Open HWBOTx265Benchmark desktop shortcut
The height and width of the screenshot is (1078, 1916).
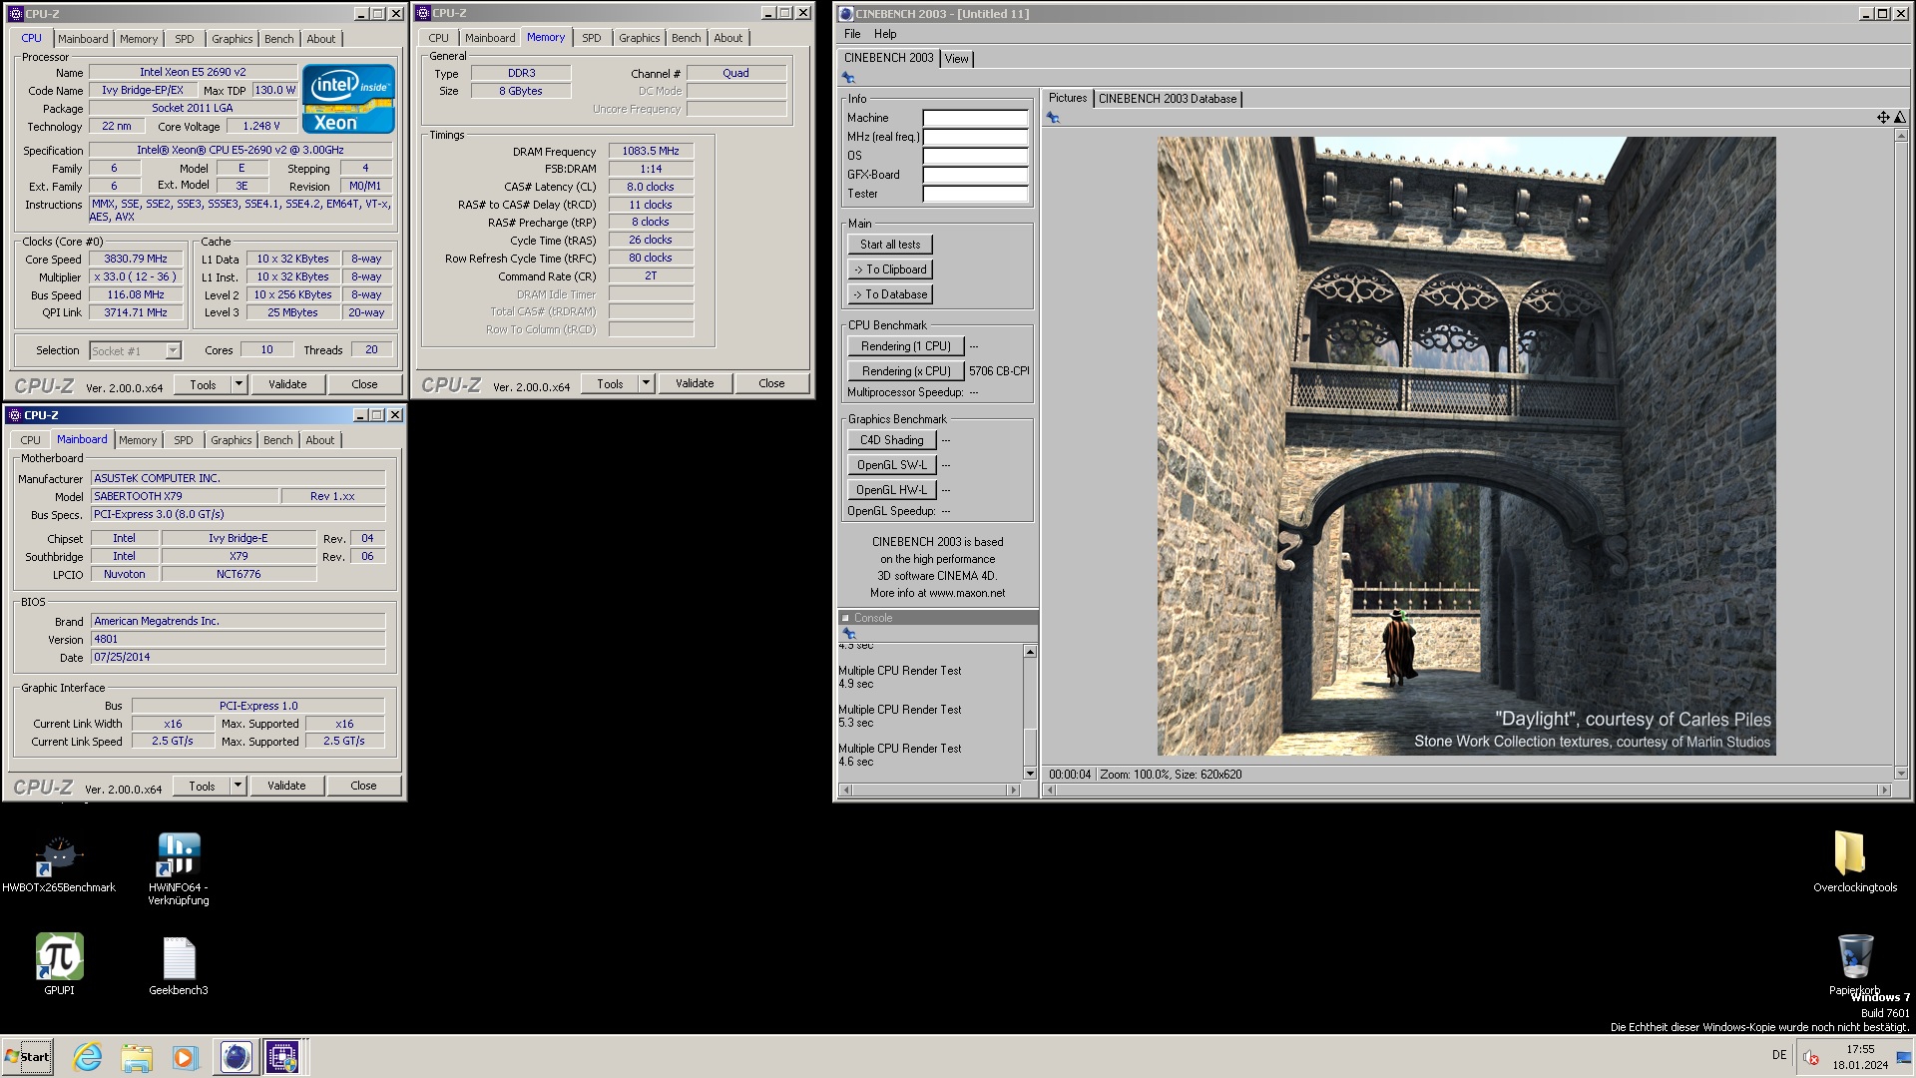point(59,863)
